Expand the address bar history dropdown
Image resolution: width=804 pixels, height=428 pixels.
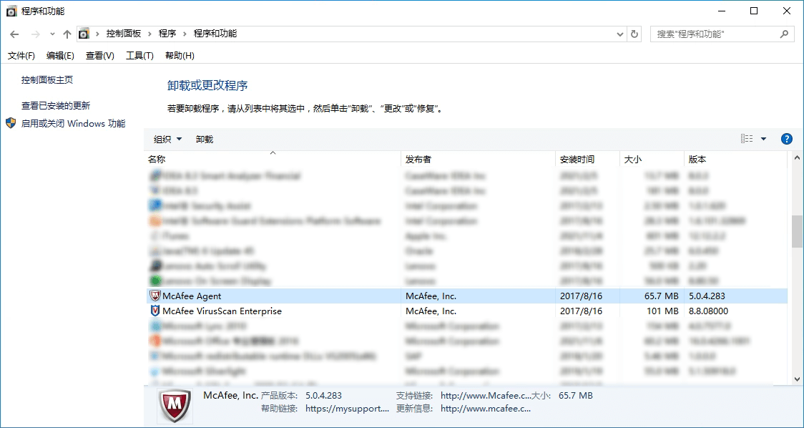coord(620,34)
